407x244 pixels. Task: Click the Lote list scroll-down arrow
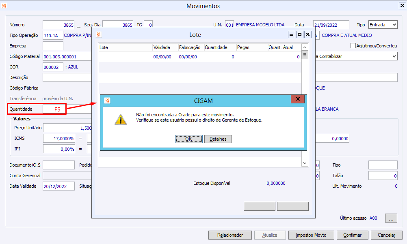point(305,163)
